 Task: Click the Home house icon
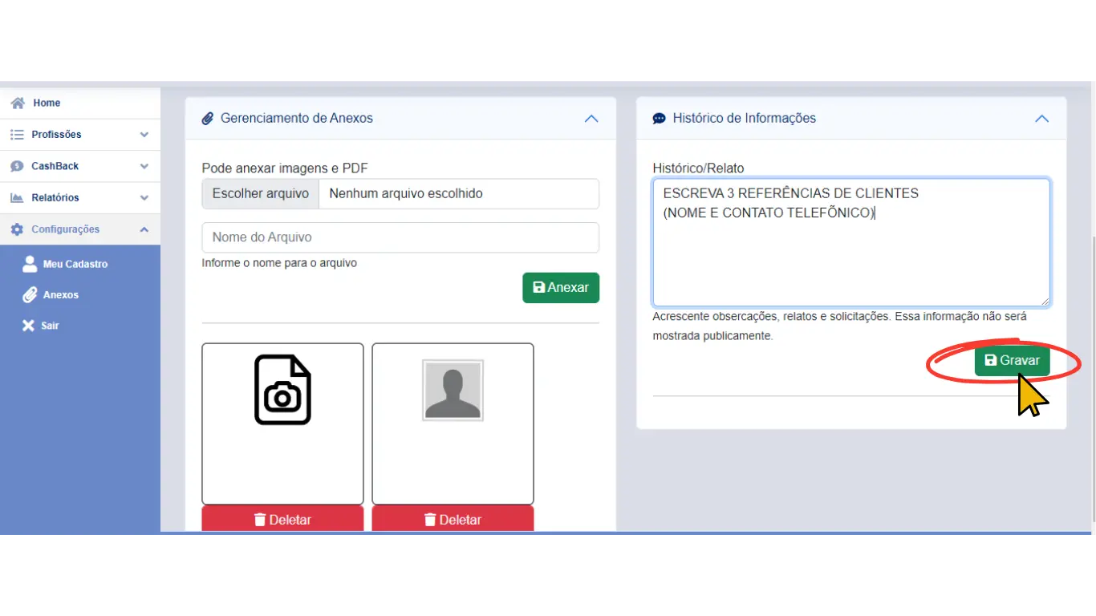(18, 103)
